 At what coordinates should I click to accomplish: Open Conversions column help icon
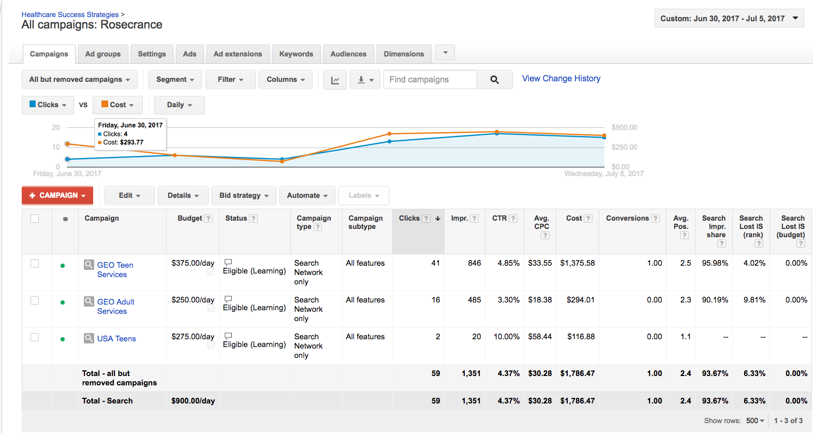pyautogui.click(x=655, y=219)
